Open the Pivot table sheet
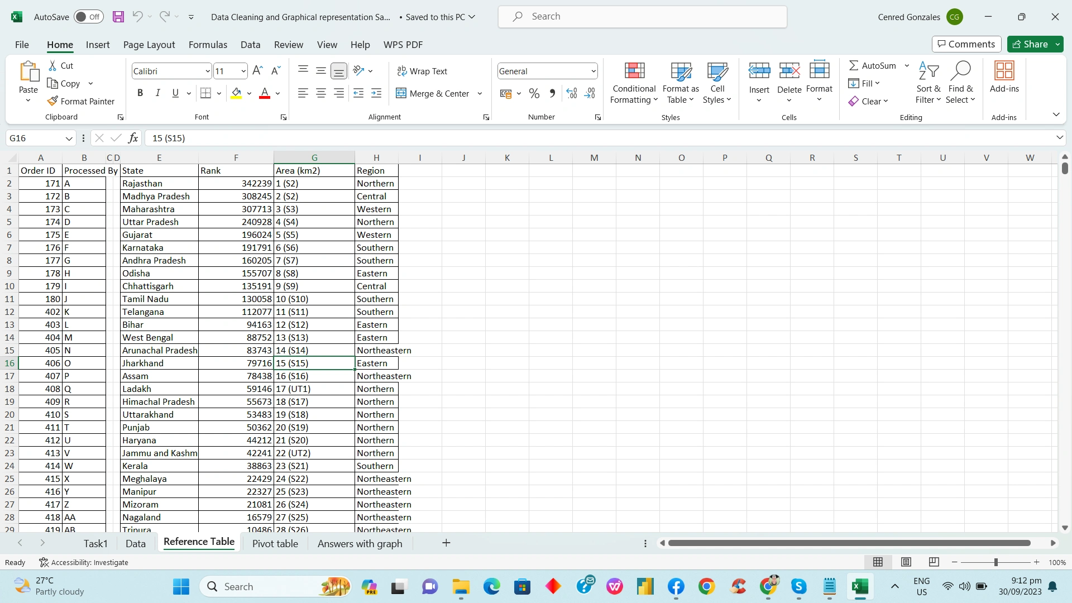This screenshot has height=603, width=1072. (x=275, y=543)
